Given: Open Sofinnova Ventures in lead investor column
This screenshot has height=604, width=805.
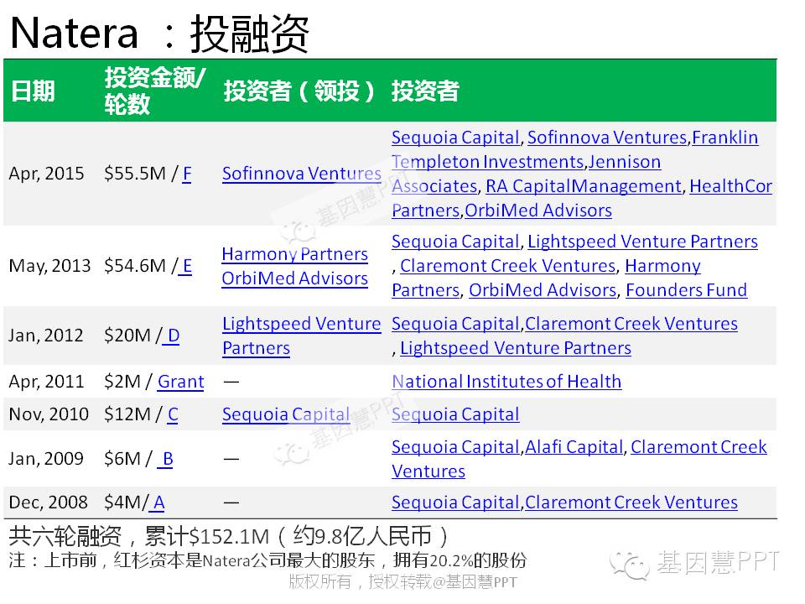Looking at the screenshot, I should (x=301, y=174).
